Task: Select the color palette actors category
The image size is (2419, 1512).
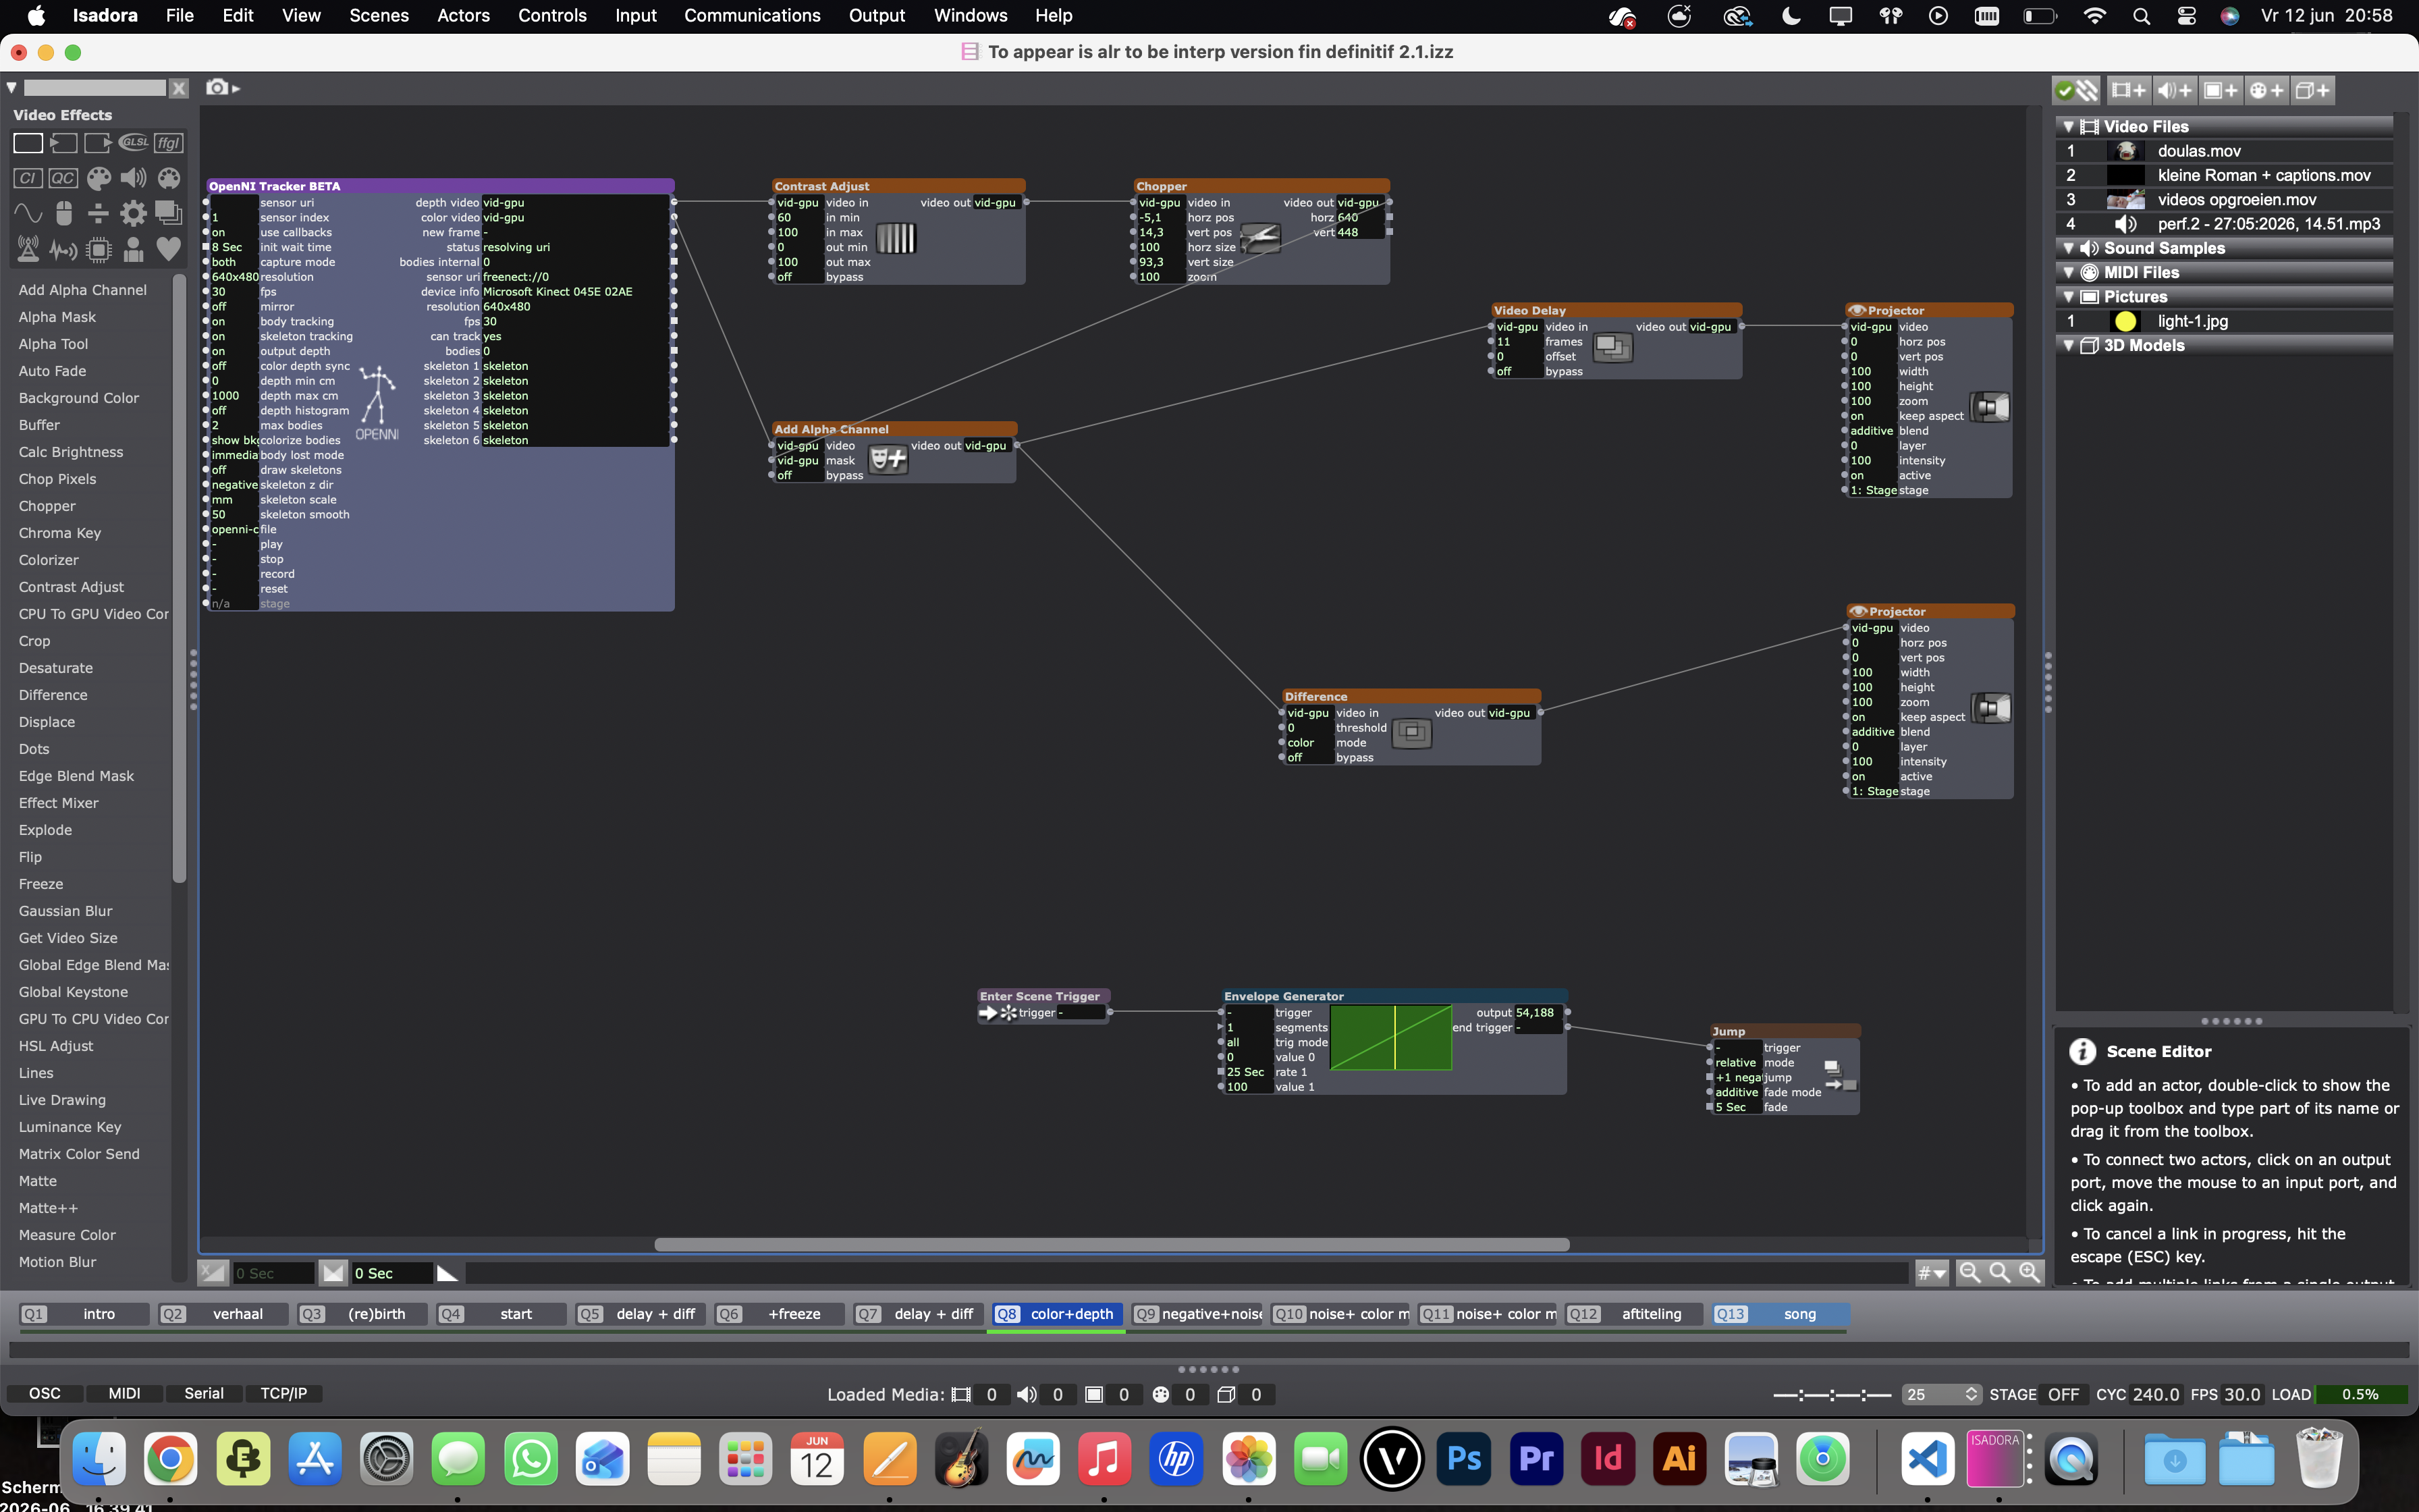Action: click(98, 178)
